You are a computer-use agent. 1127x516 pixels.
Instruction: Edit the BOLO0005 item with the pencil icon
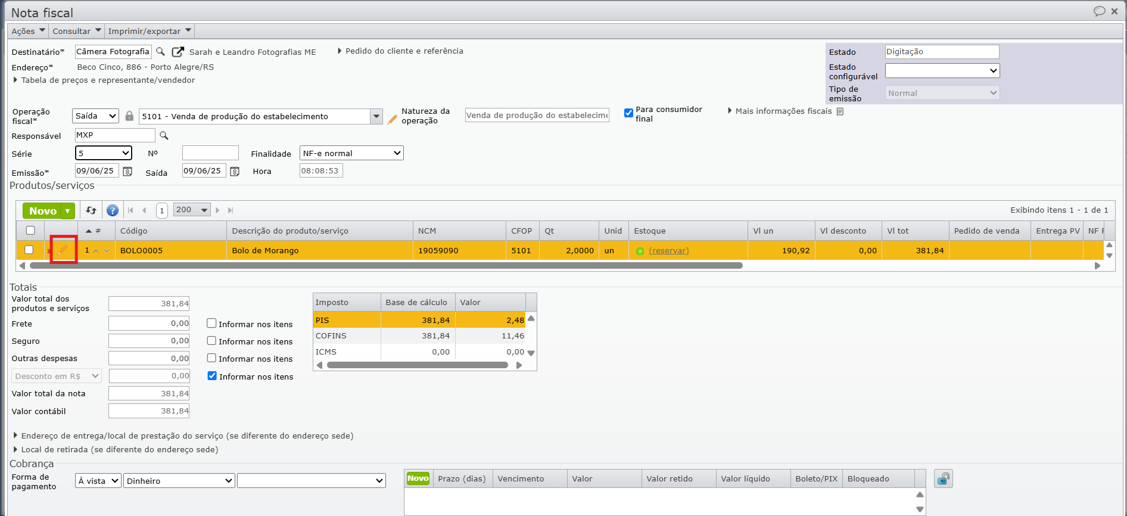pos(63,250)
